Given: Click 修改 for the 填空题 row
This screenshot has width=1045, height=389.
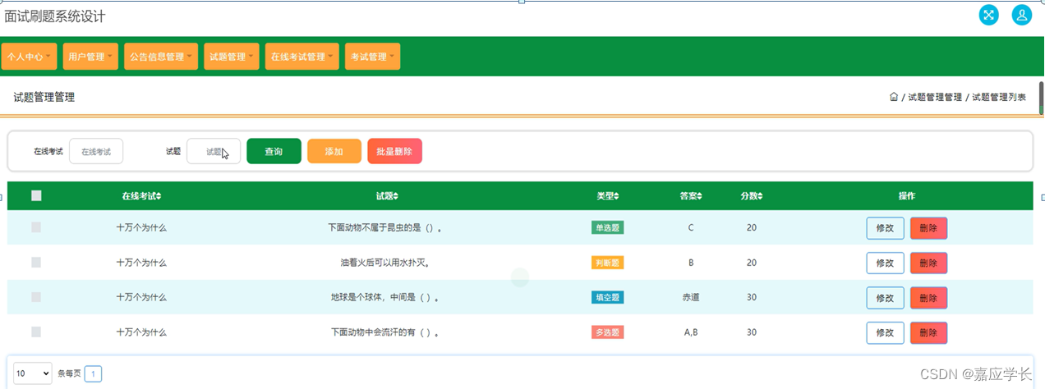Looking at the screenshot, I should pos(885,298).
